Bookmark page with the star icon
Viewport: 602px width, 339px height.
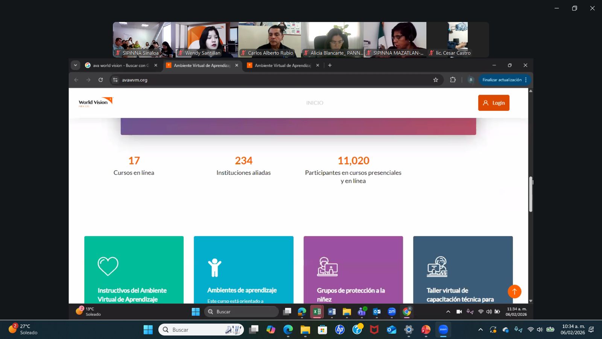(436, 80)
